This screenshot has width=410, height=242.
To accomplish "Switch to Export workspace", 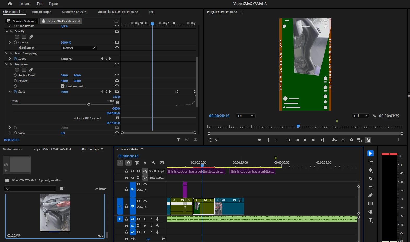I will (54, 4).
